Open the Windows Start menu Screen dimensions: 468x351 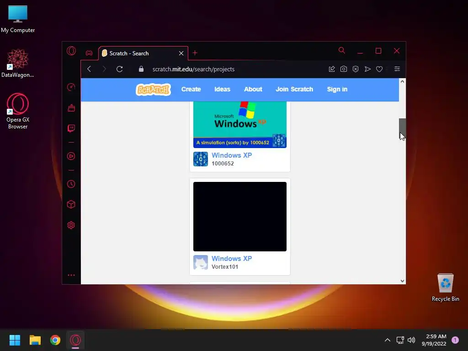coord(15,340)
